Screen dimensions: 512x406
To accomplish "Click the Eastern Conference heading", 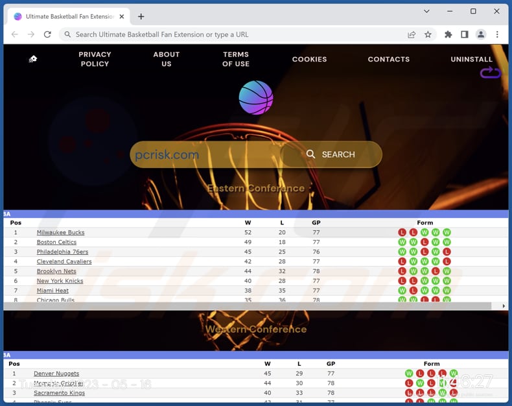I will click(x=256, y=188).
